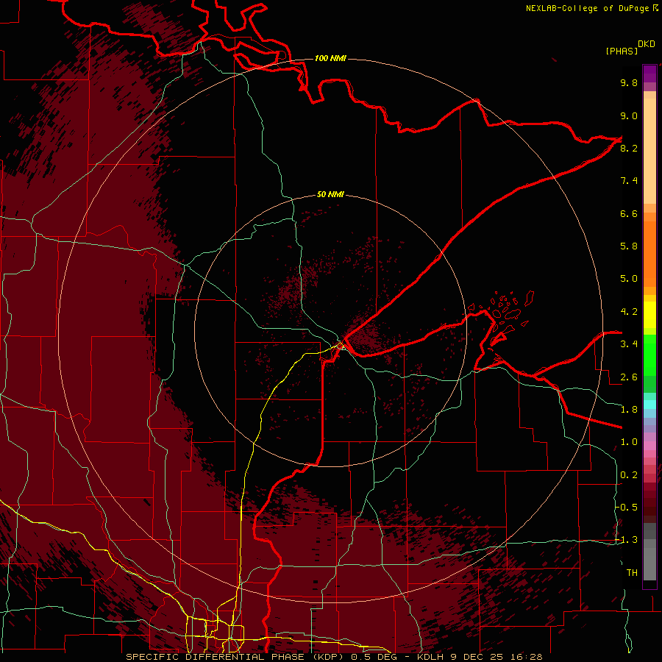Click the 2.6 value on the color scale

pyautogui.click(x=629, y=377)
